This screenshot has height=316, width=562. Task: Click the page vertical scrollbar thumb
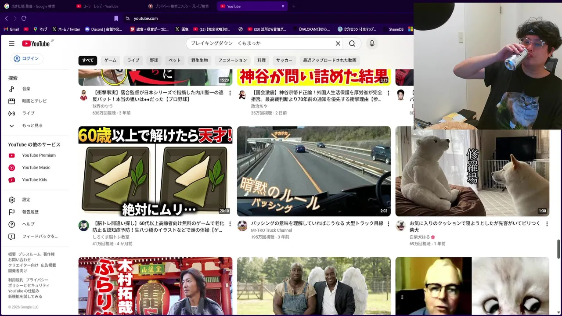[558, 249]
